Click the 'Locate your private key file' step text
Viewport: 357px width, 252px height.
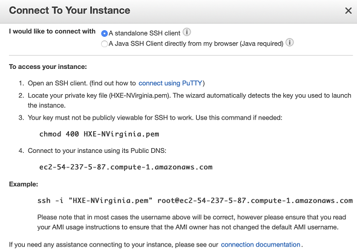(x=189, y=100)
